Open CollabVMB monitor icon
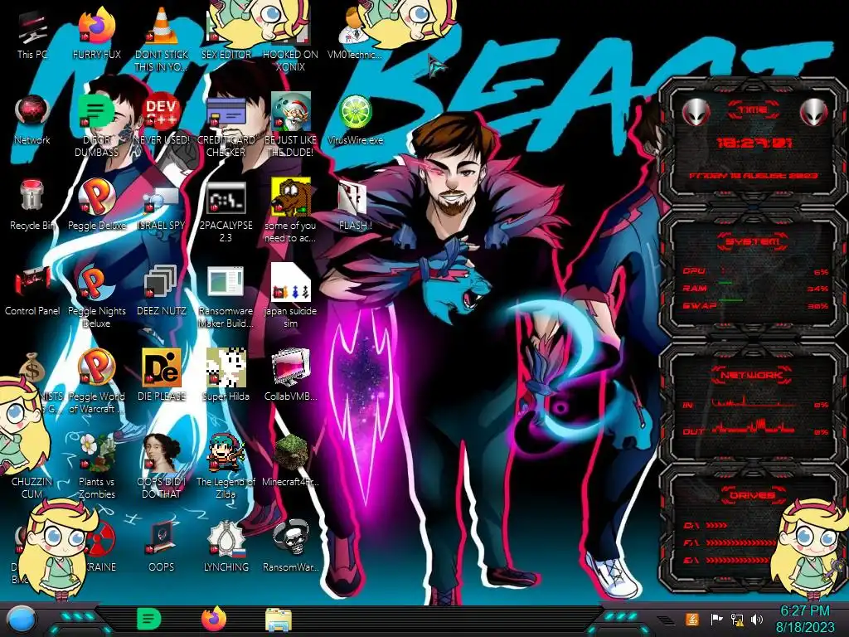Screen dimensions: 849x637 290,376
